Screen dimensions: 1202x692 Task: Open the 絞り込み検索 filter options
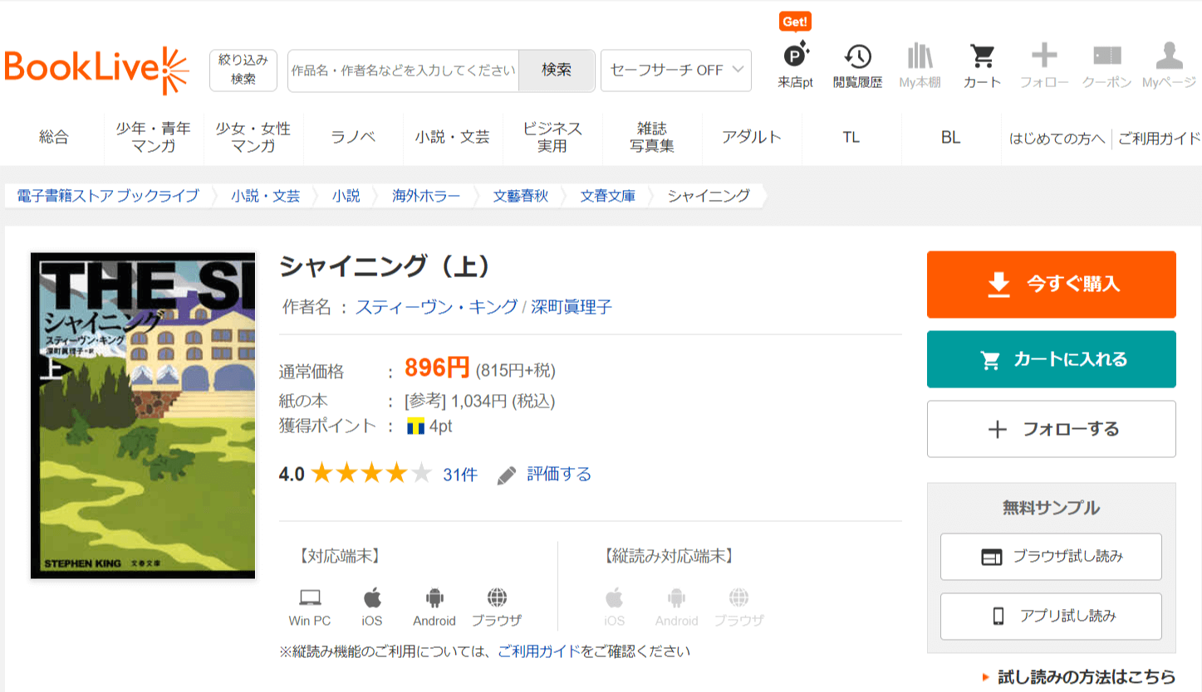(243, 70)
